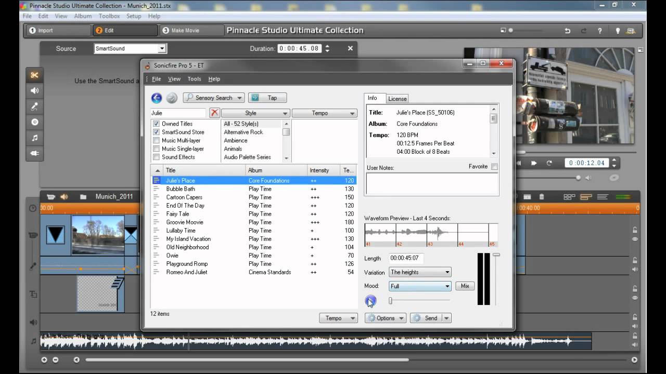This screenshot has height=374, width=666.
Task: Open the Tempo filter dropdown above list
Action: 324,113
